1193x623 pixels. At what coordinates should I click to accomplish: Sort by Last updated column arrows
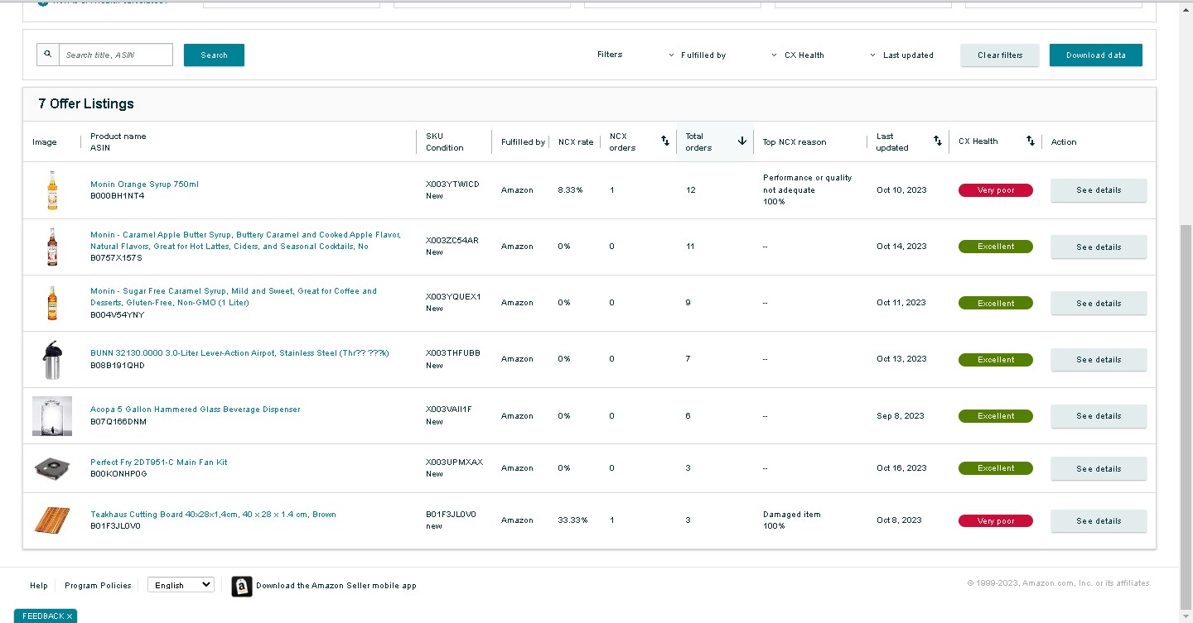938,141
